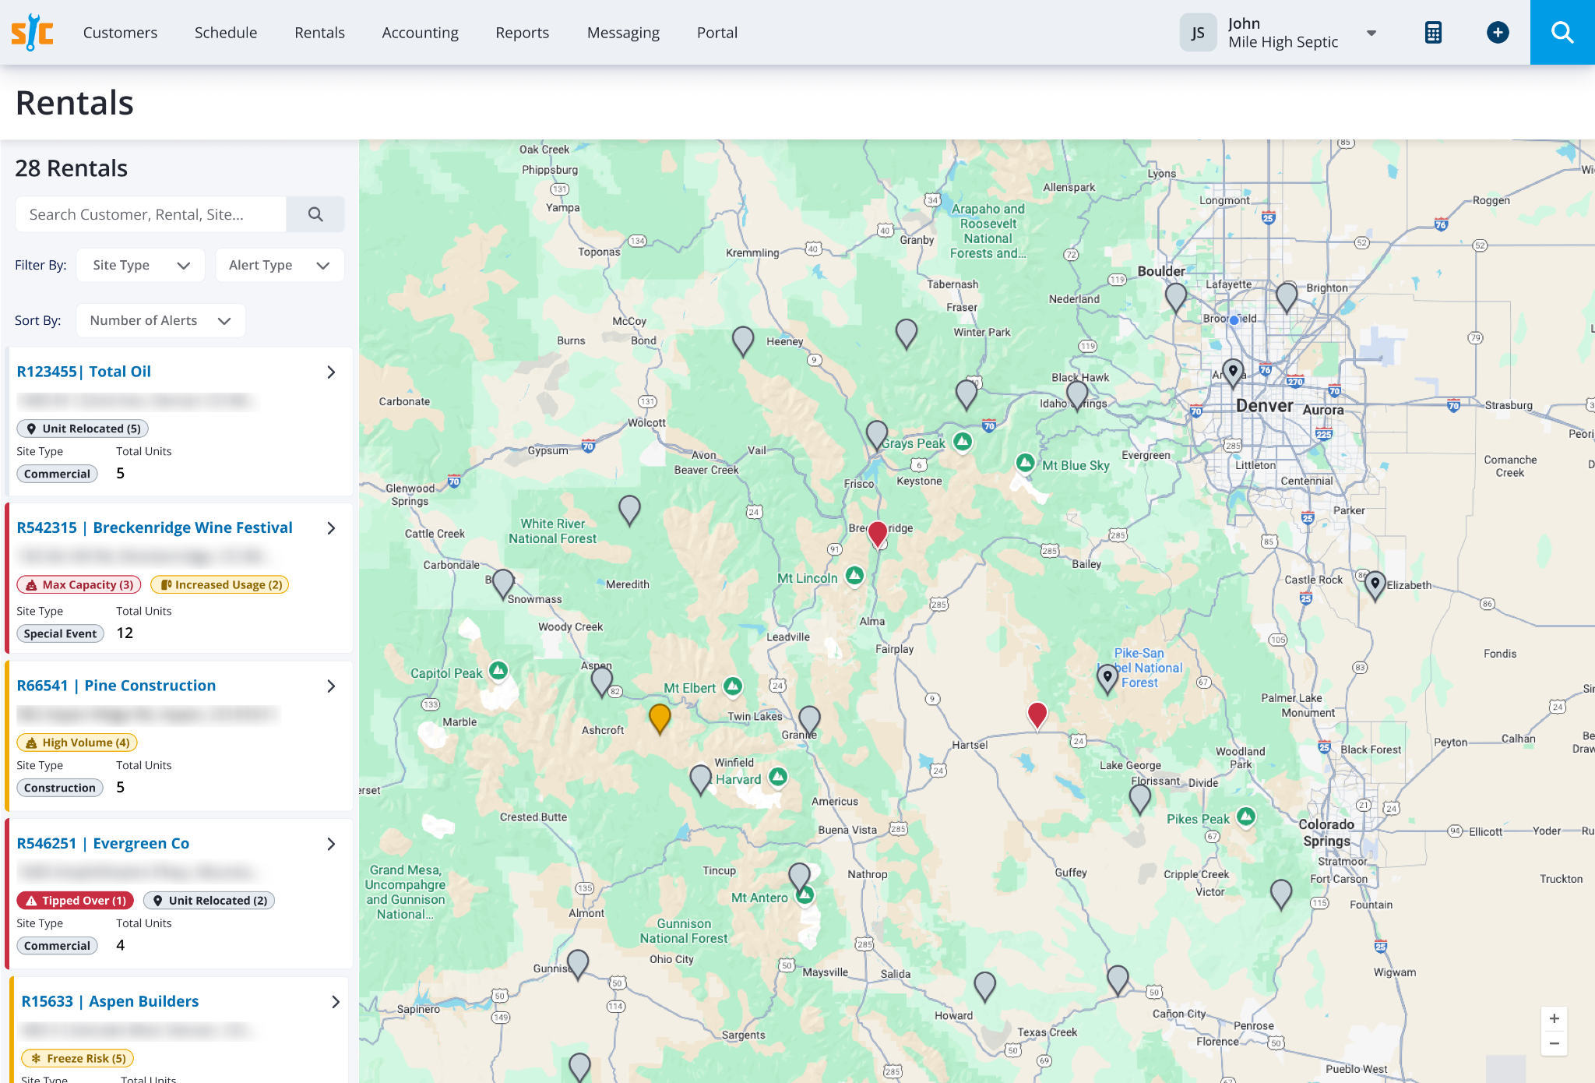This screenshot has height=1083, width=1595.
Task: Open the Reports menu
Action: click(522, 33)
